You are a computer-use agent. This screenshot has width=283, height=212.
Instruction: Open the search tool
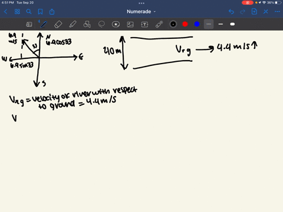click(x=29, y=12)
